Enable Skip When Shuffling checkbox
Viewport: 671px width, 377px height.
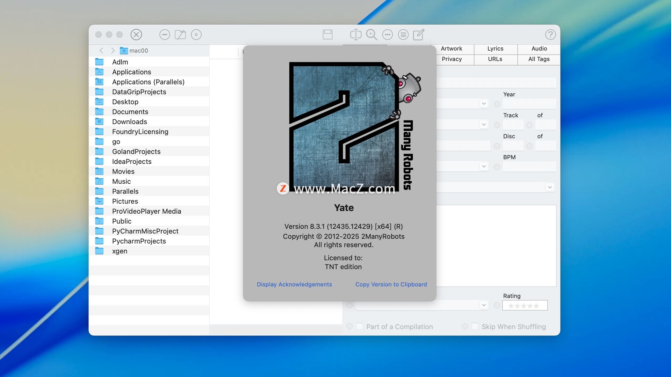pos(475,326)
